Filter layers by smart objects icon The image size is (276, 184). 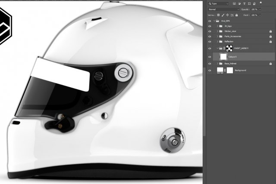click(x=254, y=3)
